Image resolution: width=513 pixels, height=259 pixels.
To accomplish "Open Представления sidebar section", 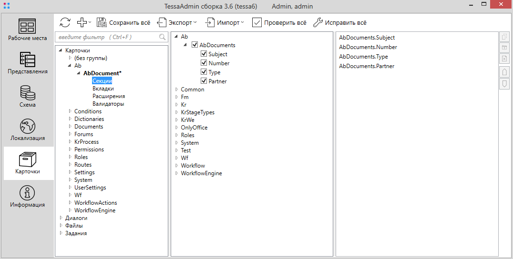I will 28,63.
